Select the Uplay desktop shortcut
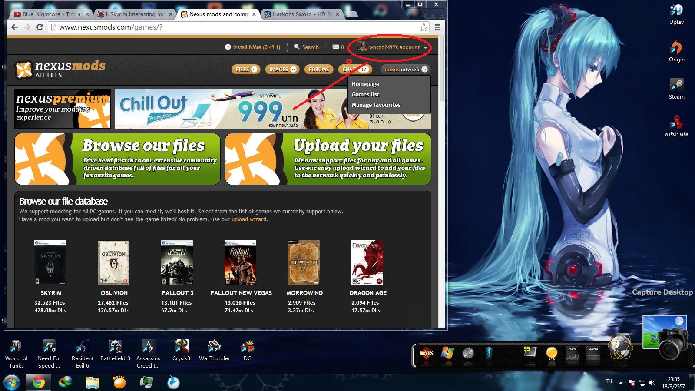Viewport: 695px width, 391px height. (x=676, y=14)
